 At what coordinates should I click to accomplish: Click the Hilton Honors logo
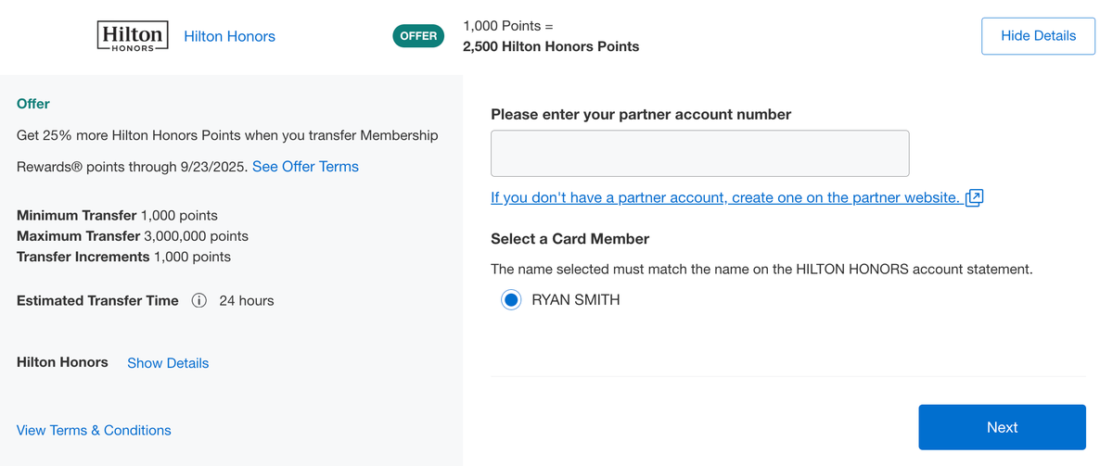(x=133, y=36)
